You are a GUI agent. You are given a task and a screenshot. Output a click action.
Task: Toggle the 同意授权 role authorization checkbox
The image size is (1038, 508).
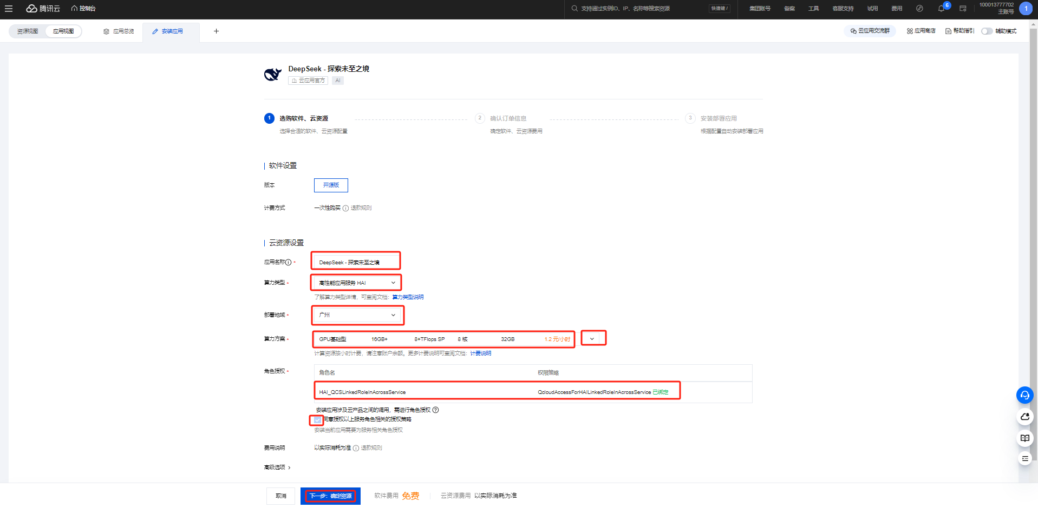317,420
